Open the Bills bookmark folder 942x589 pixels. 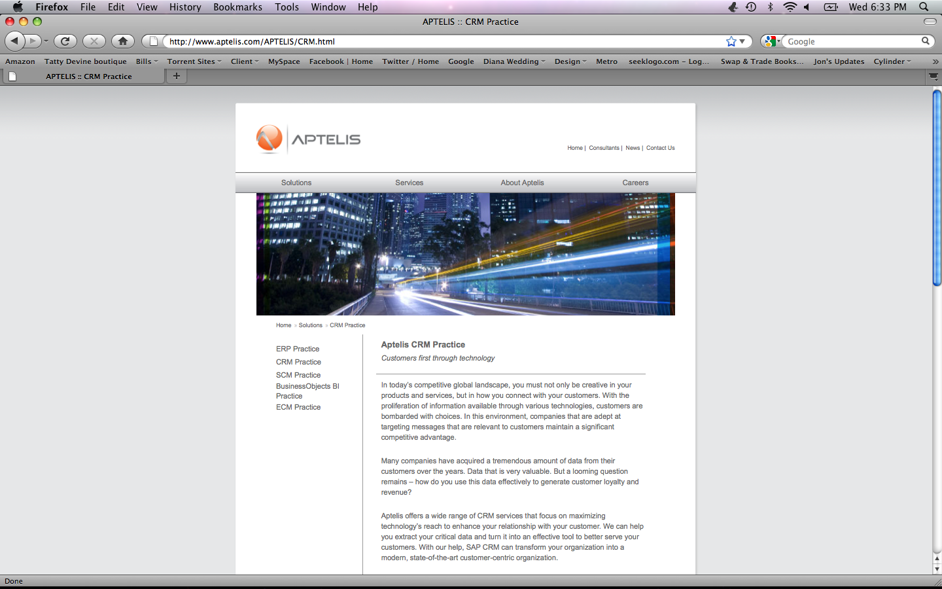(147, 62)
